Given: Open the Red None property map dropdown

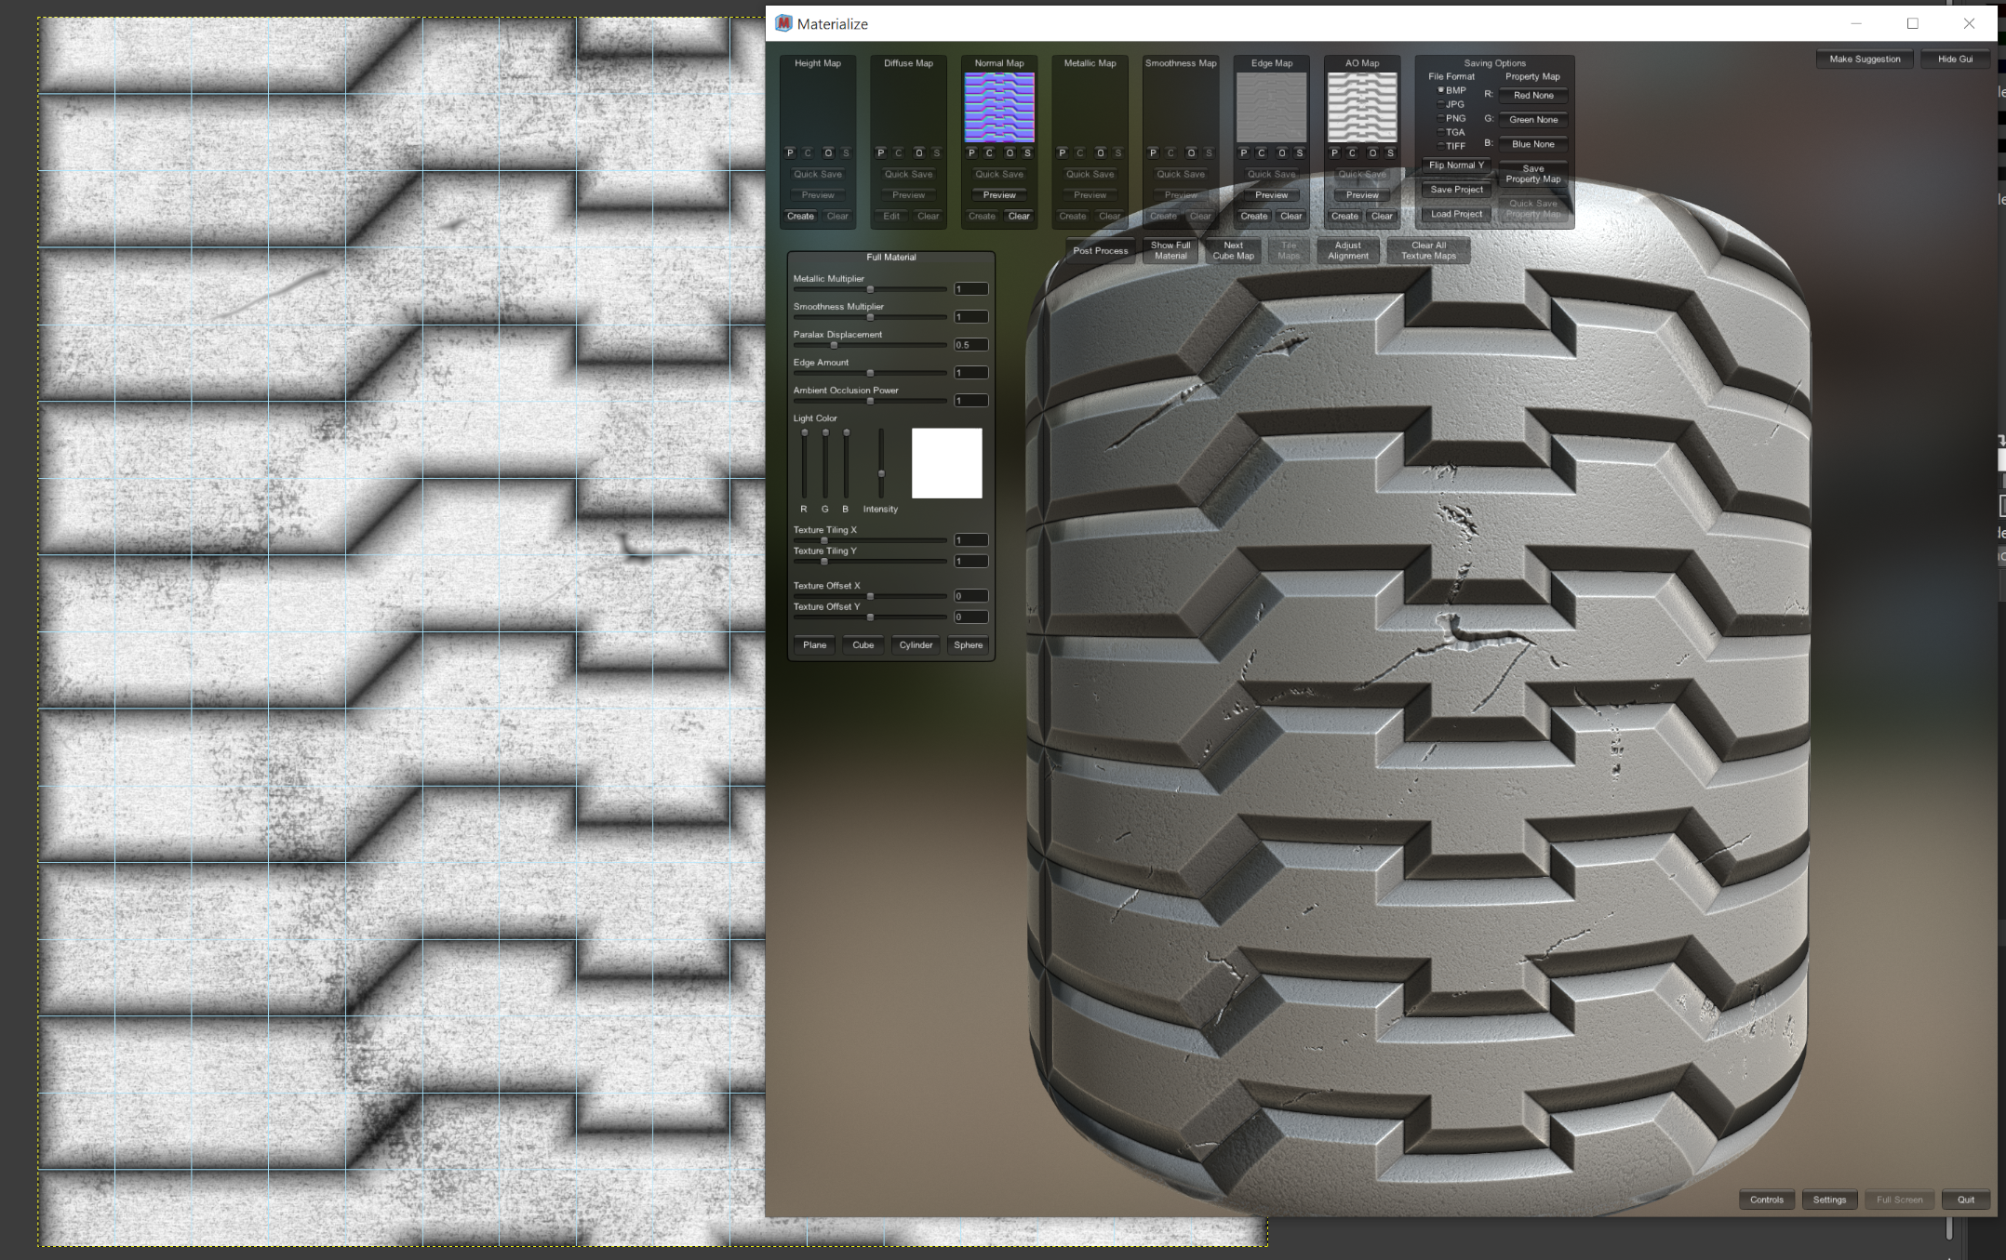Looking at the screenshot, I should [x=1532, y=96].
